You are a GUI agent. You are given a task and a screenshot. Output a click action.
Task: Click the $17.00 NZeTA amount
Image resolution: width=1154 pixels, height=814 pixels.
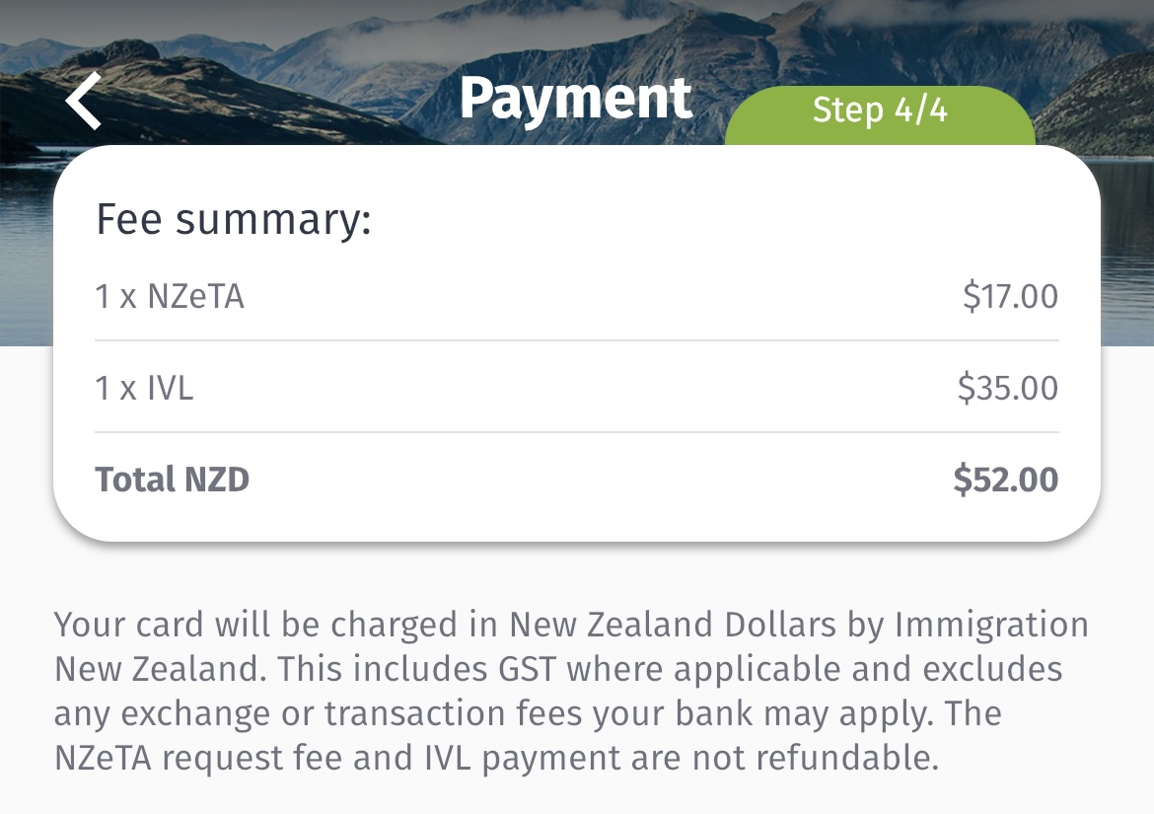click(1010, 296)
